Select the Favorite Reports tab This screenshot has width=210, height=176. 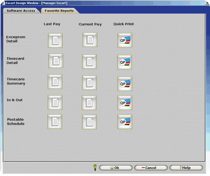pyautogui.click(x=59, y=11)
